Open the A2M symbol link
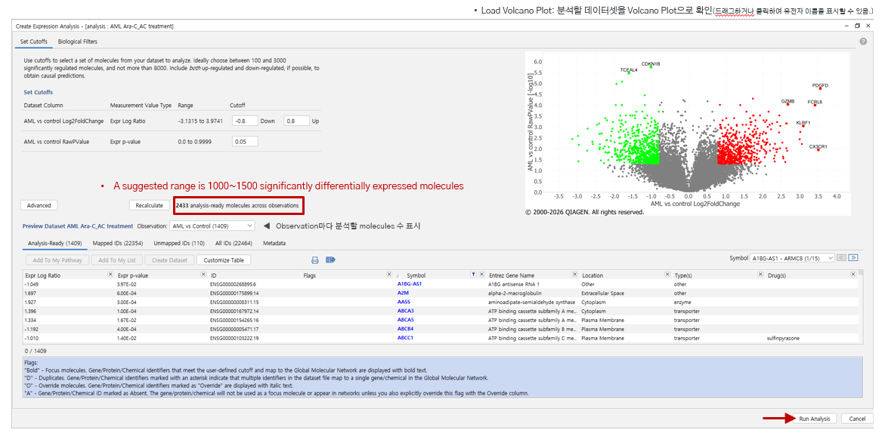This screenshot has width=888, height=439. (404, 293)
